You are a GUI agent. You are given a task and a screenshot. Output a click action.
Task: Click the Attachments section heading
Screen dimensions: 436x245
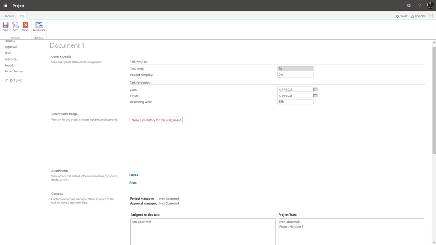coord(60,171)
